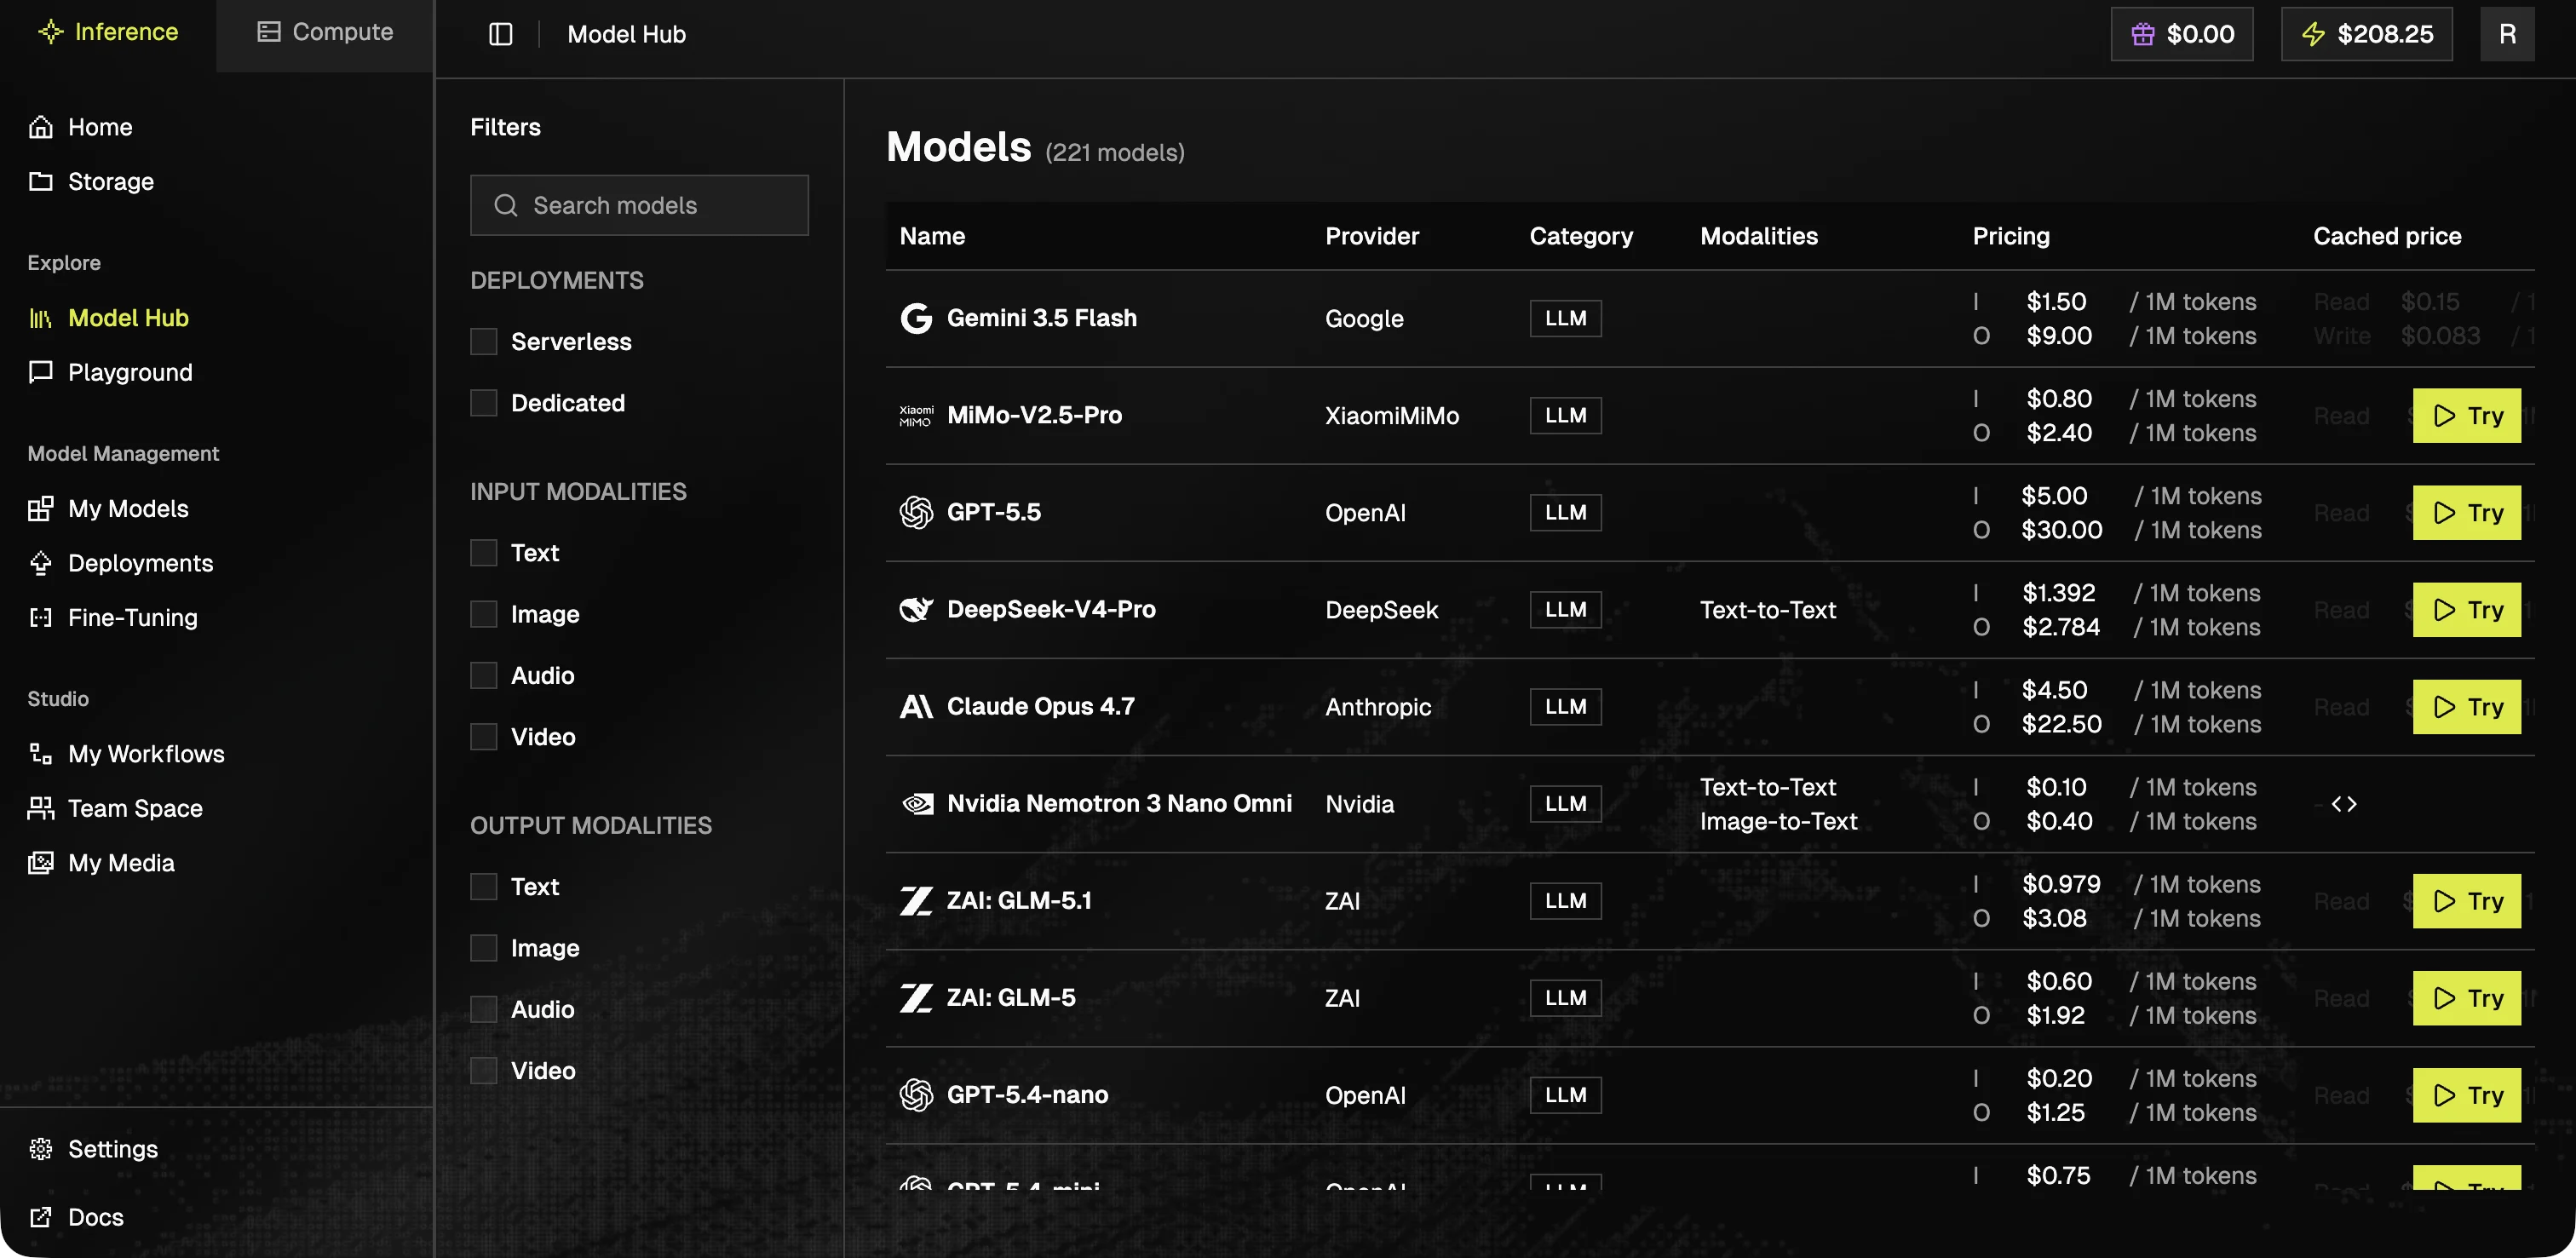
Task: Open the lightning balance $208.25
Action: (2366, 34)
